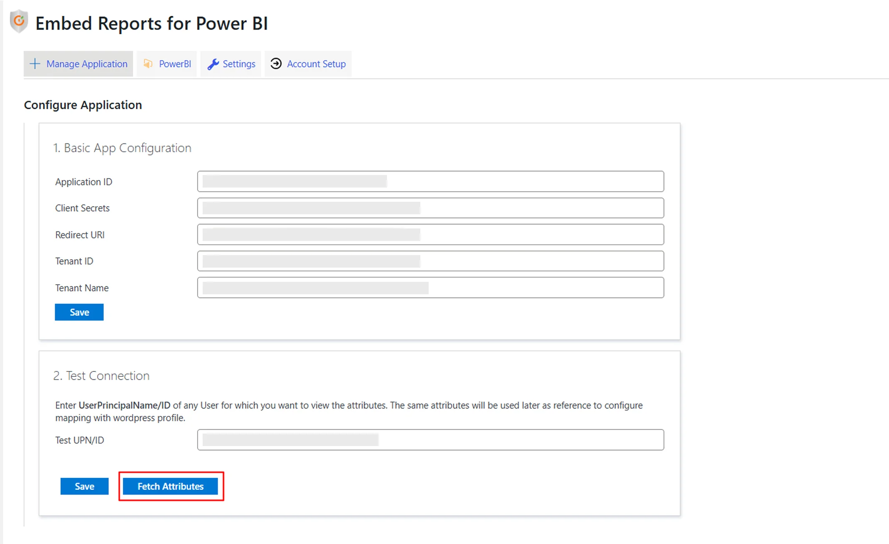Viewport: 889px width, 544px height.
Task: Click the Test UPN/ID label
Action: (80, 441)
